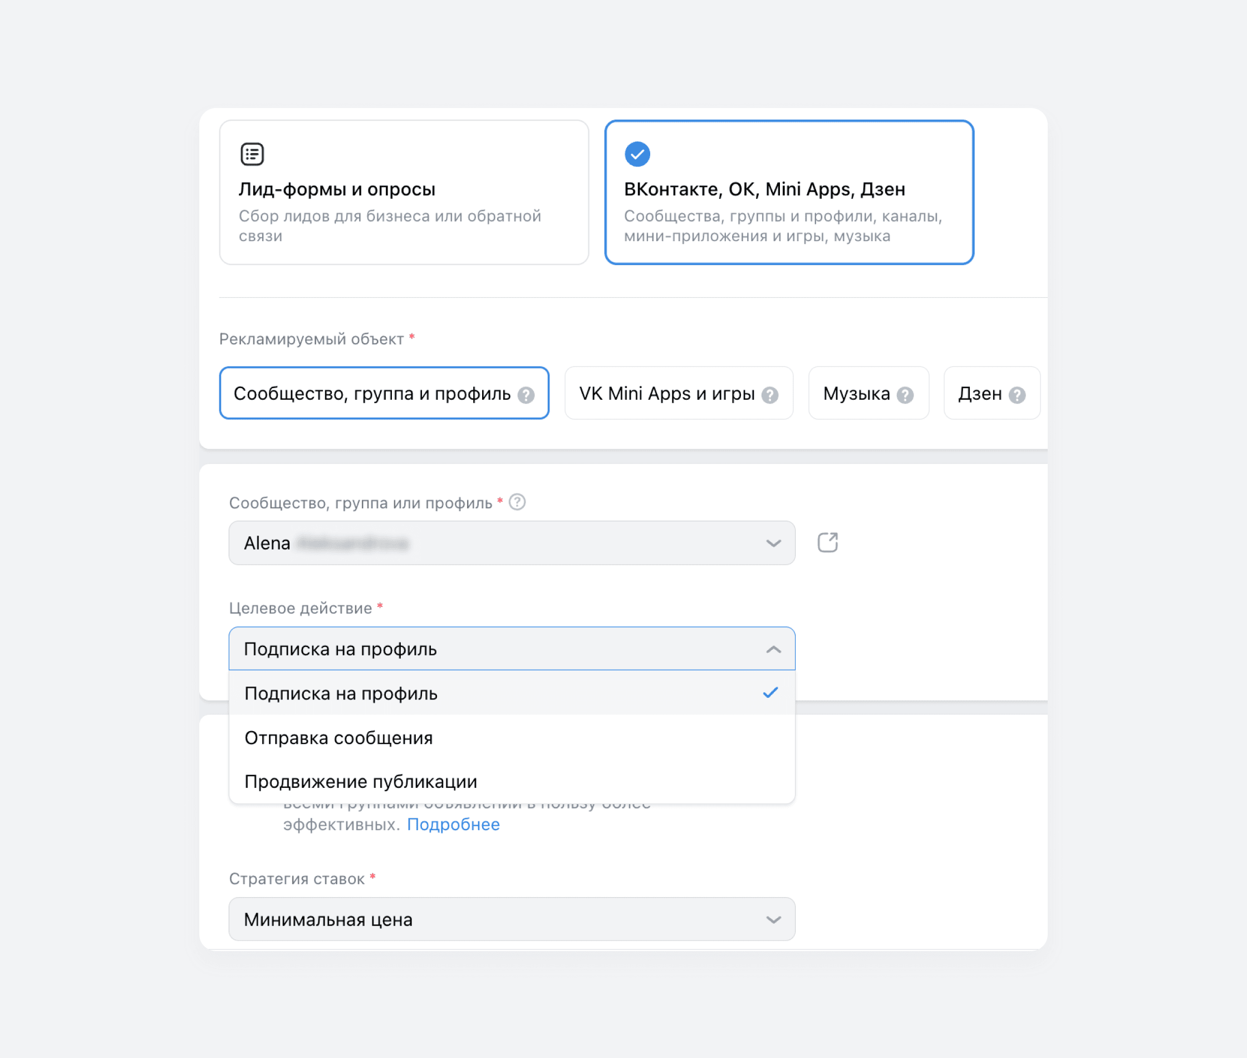Expand the Alena profile dropdown
The width and height of the screenshot is (1247, 1058).
tap(512, 543)
